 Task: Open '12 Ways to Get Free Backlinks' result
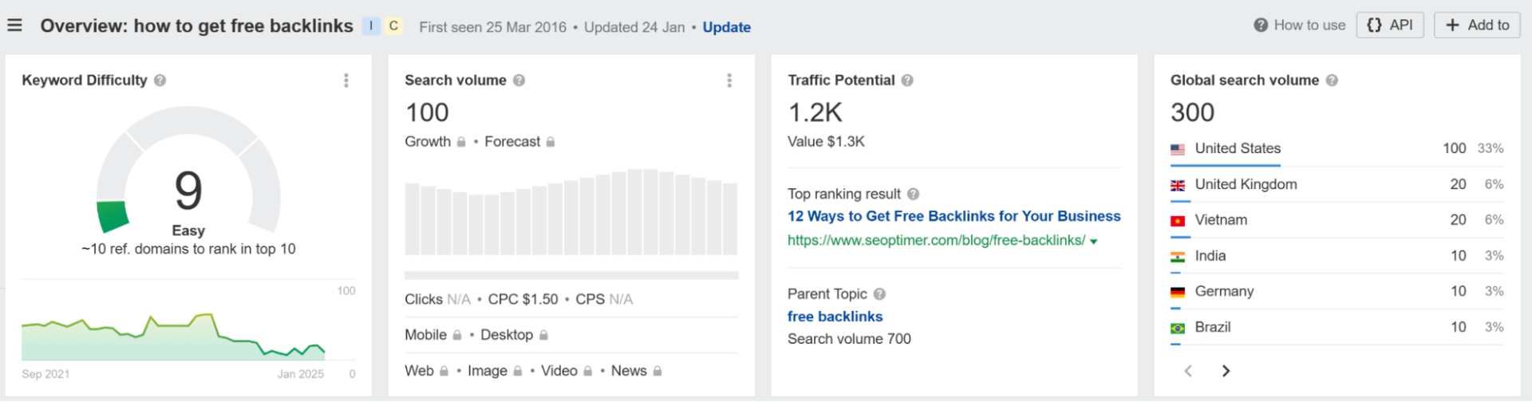954,216
